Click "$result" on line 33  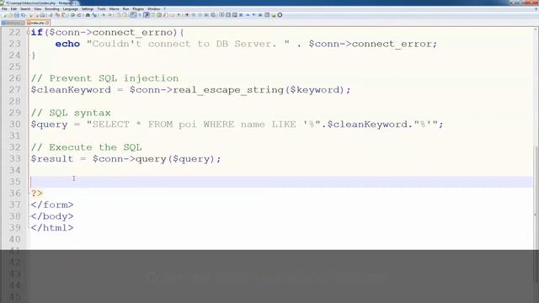52,159
